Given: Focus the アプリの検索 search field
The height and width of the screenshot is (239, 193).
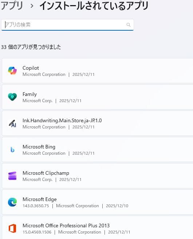Looking at the screenshot, I should coord(67,25).
